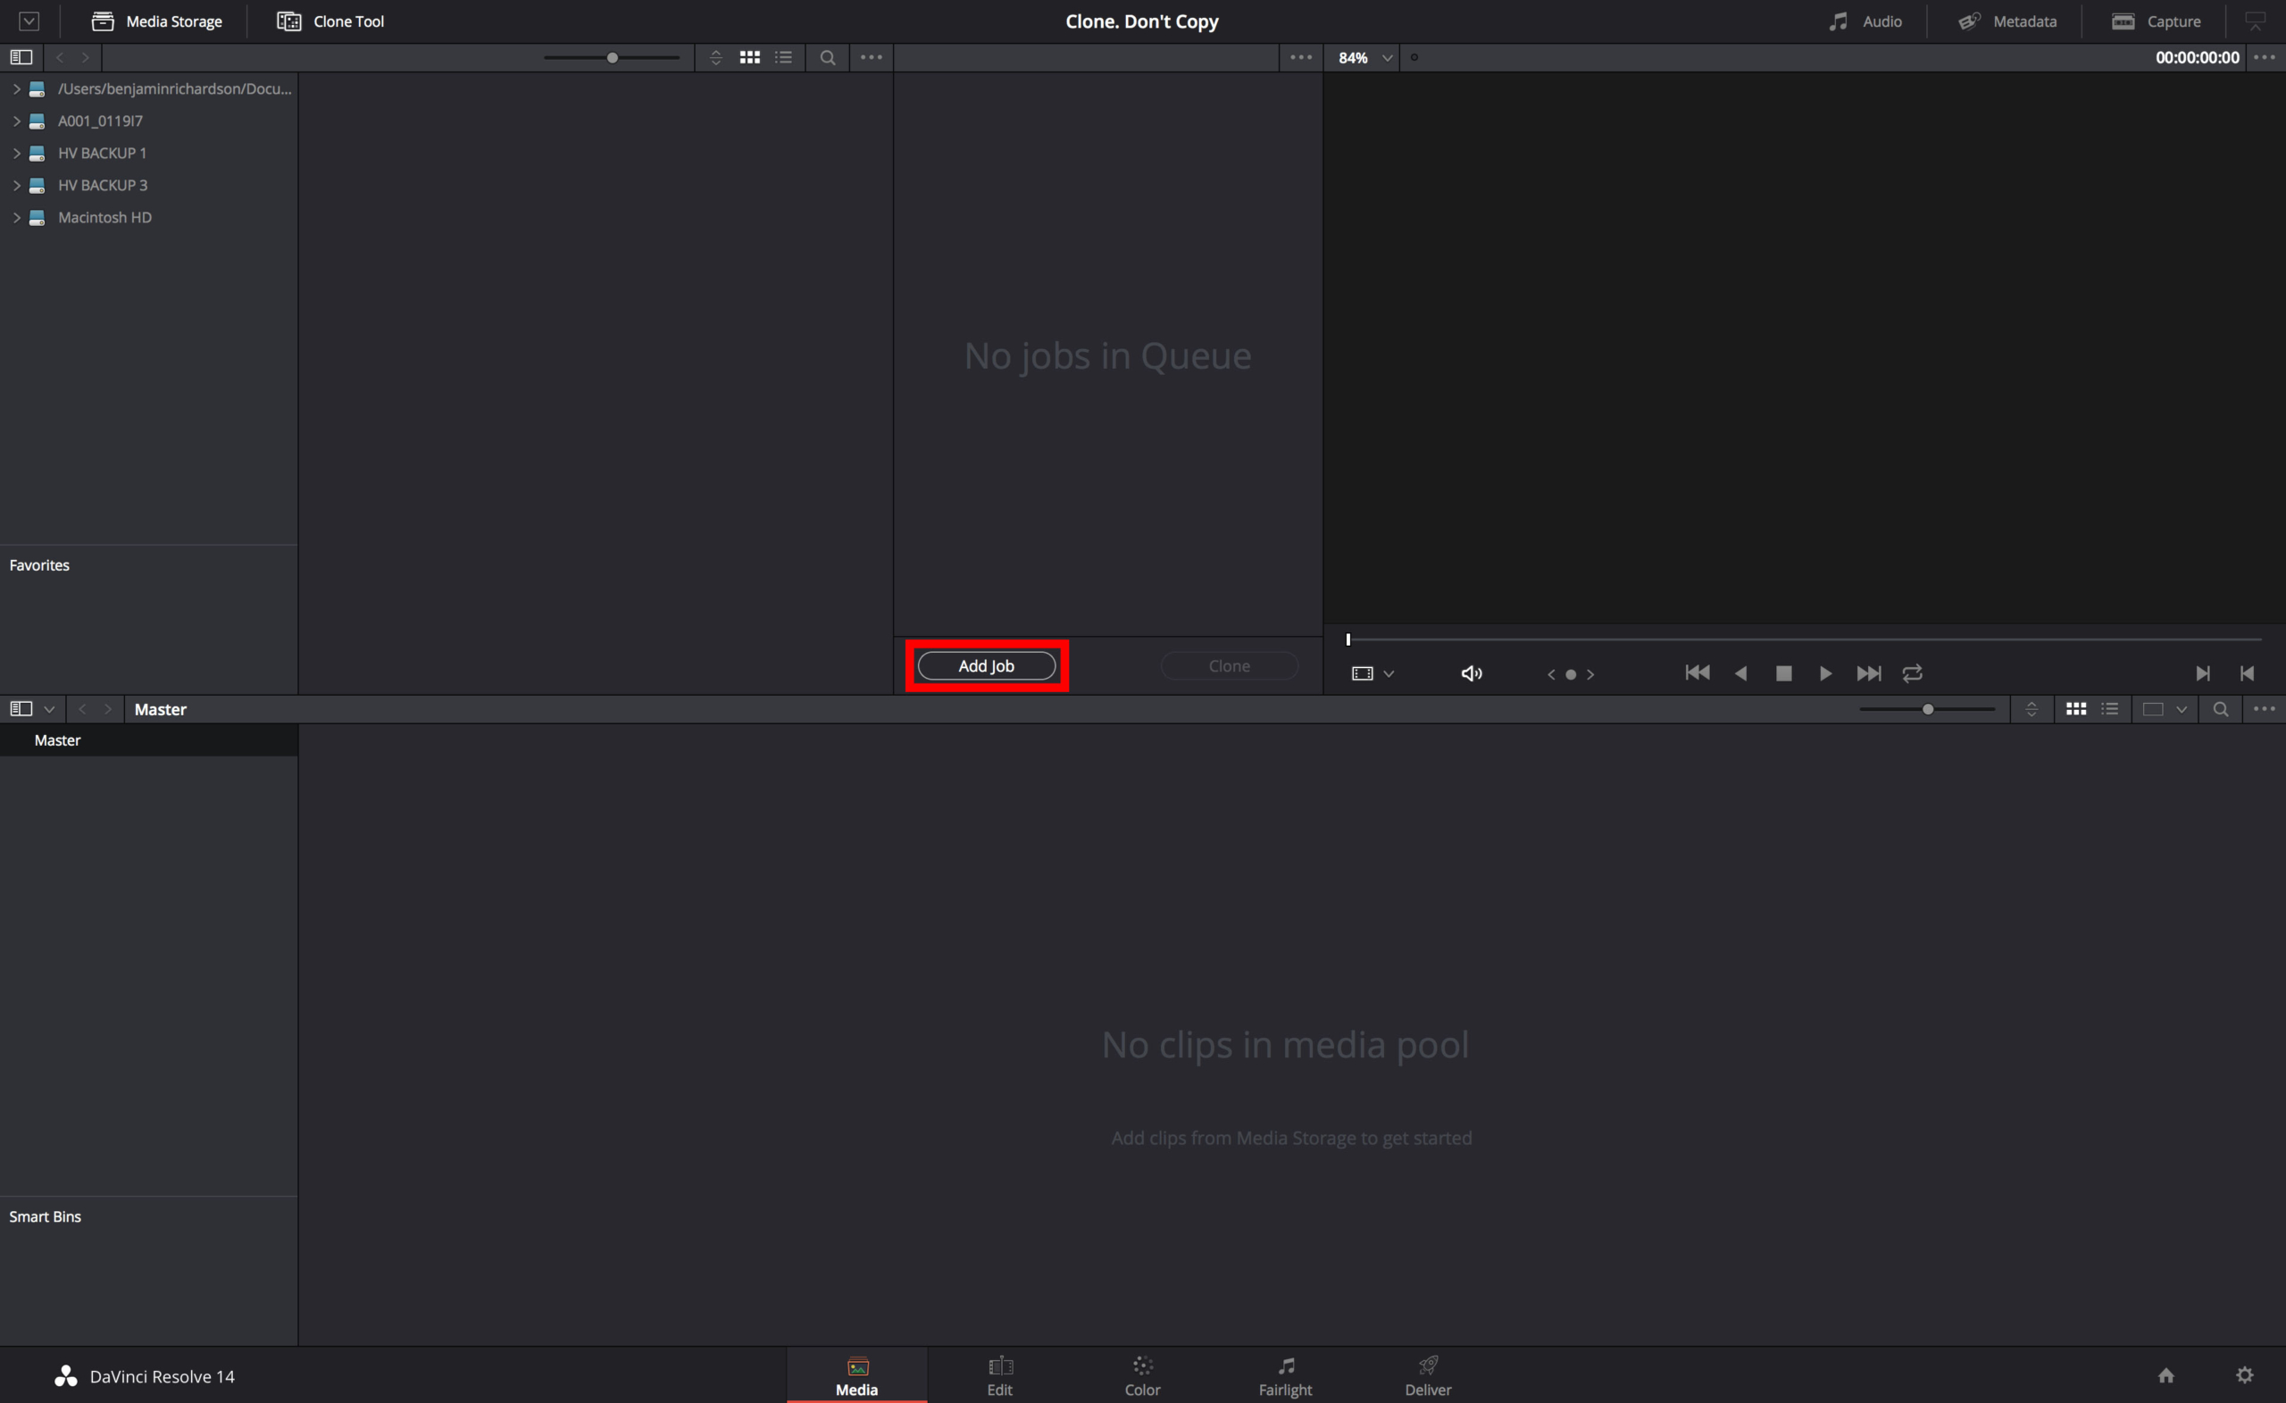Switch to the Fairlight page
This screenshot has height=1403, width=2286.
point(1285,1376)
